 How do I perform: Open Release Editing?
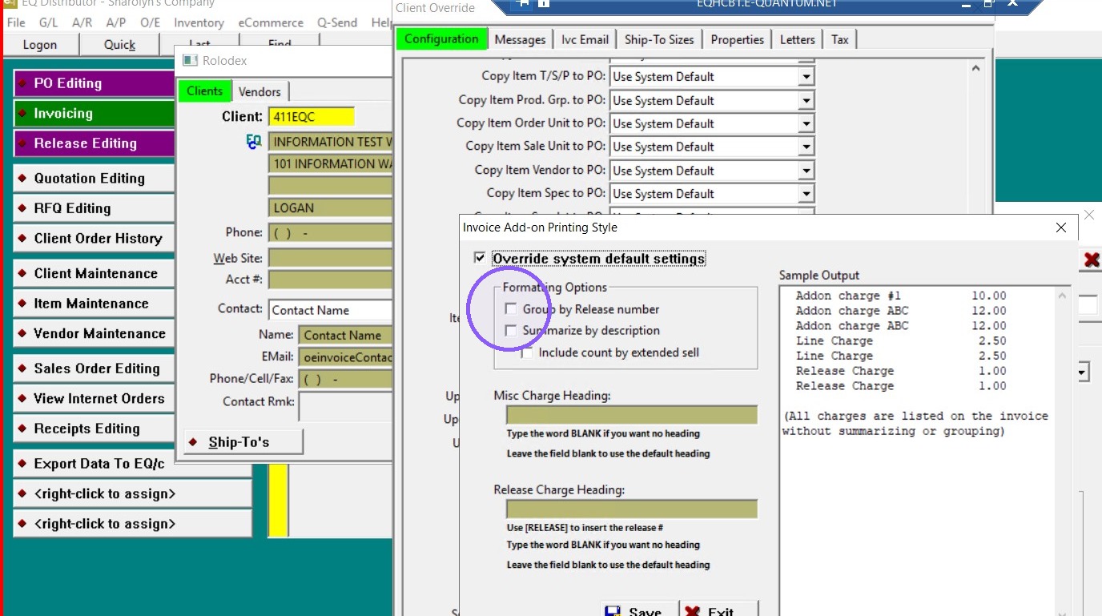tap(94, 143)
